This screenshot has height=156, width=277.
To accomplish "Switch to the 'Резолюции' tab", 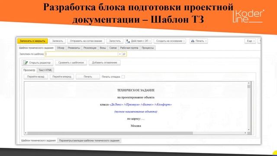I will click(x=90, y=48).
